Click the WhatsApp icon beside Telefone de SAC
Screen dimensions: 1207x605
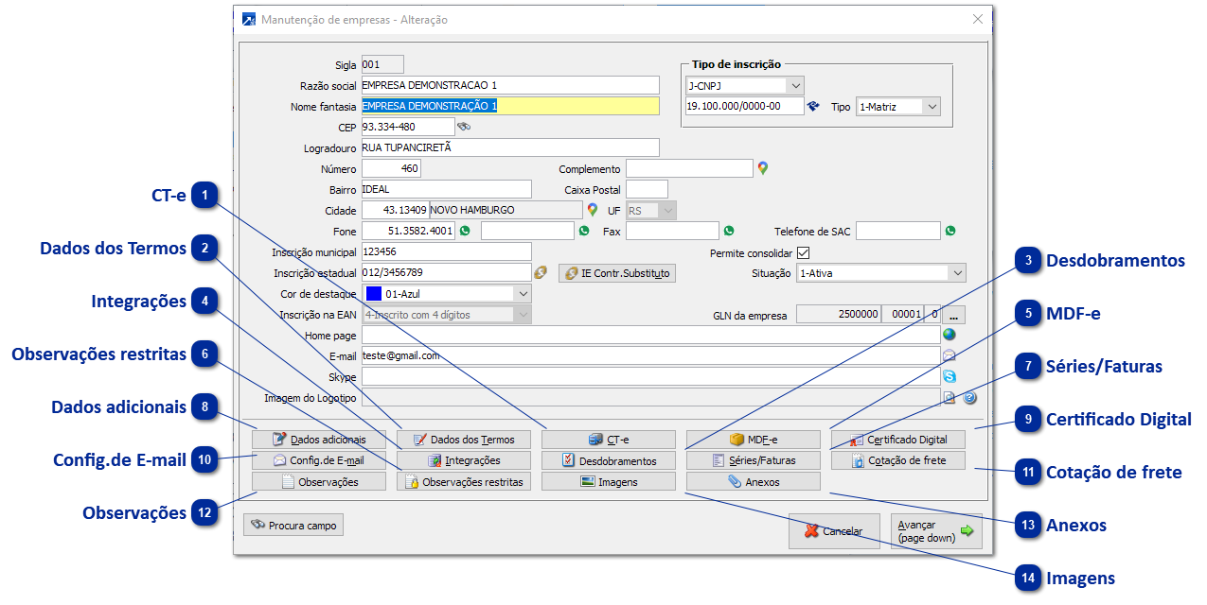point(950,231)
